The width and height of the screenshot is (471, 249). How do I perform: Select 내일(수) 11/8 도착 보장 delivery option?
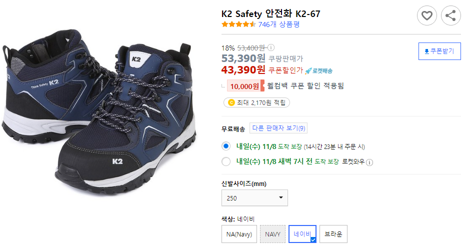[x=226, y=146]
